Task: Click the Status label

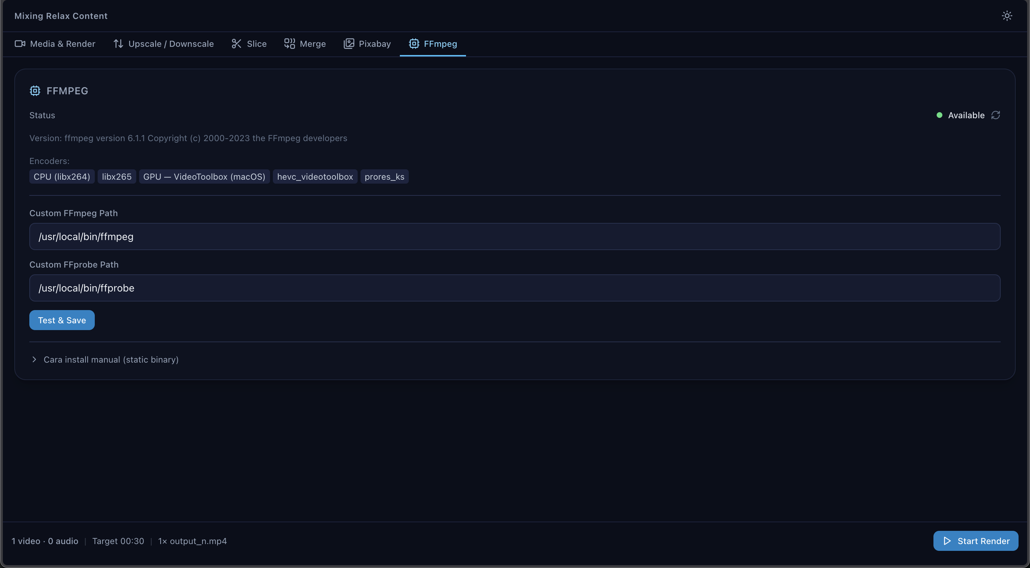Action: [42, 115]
